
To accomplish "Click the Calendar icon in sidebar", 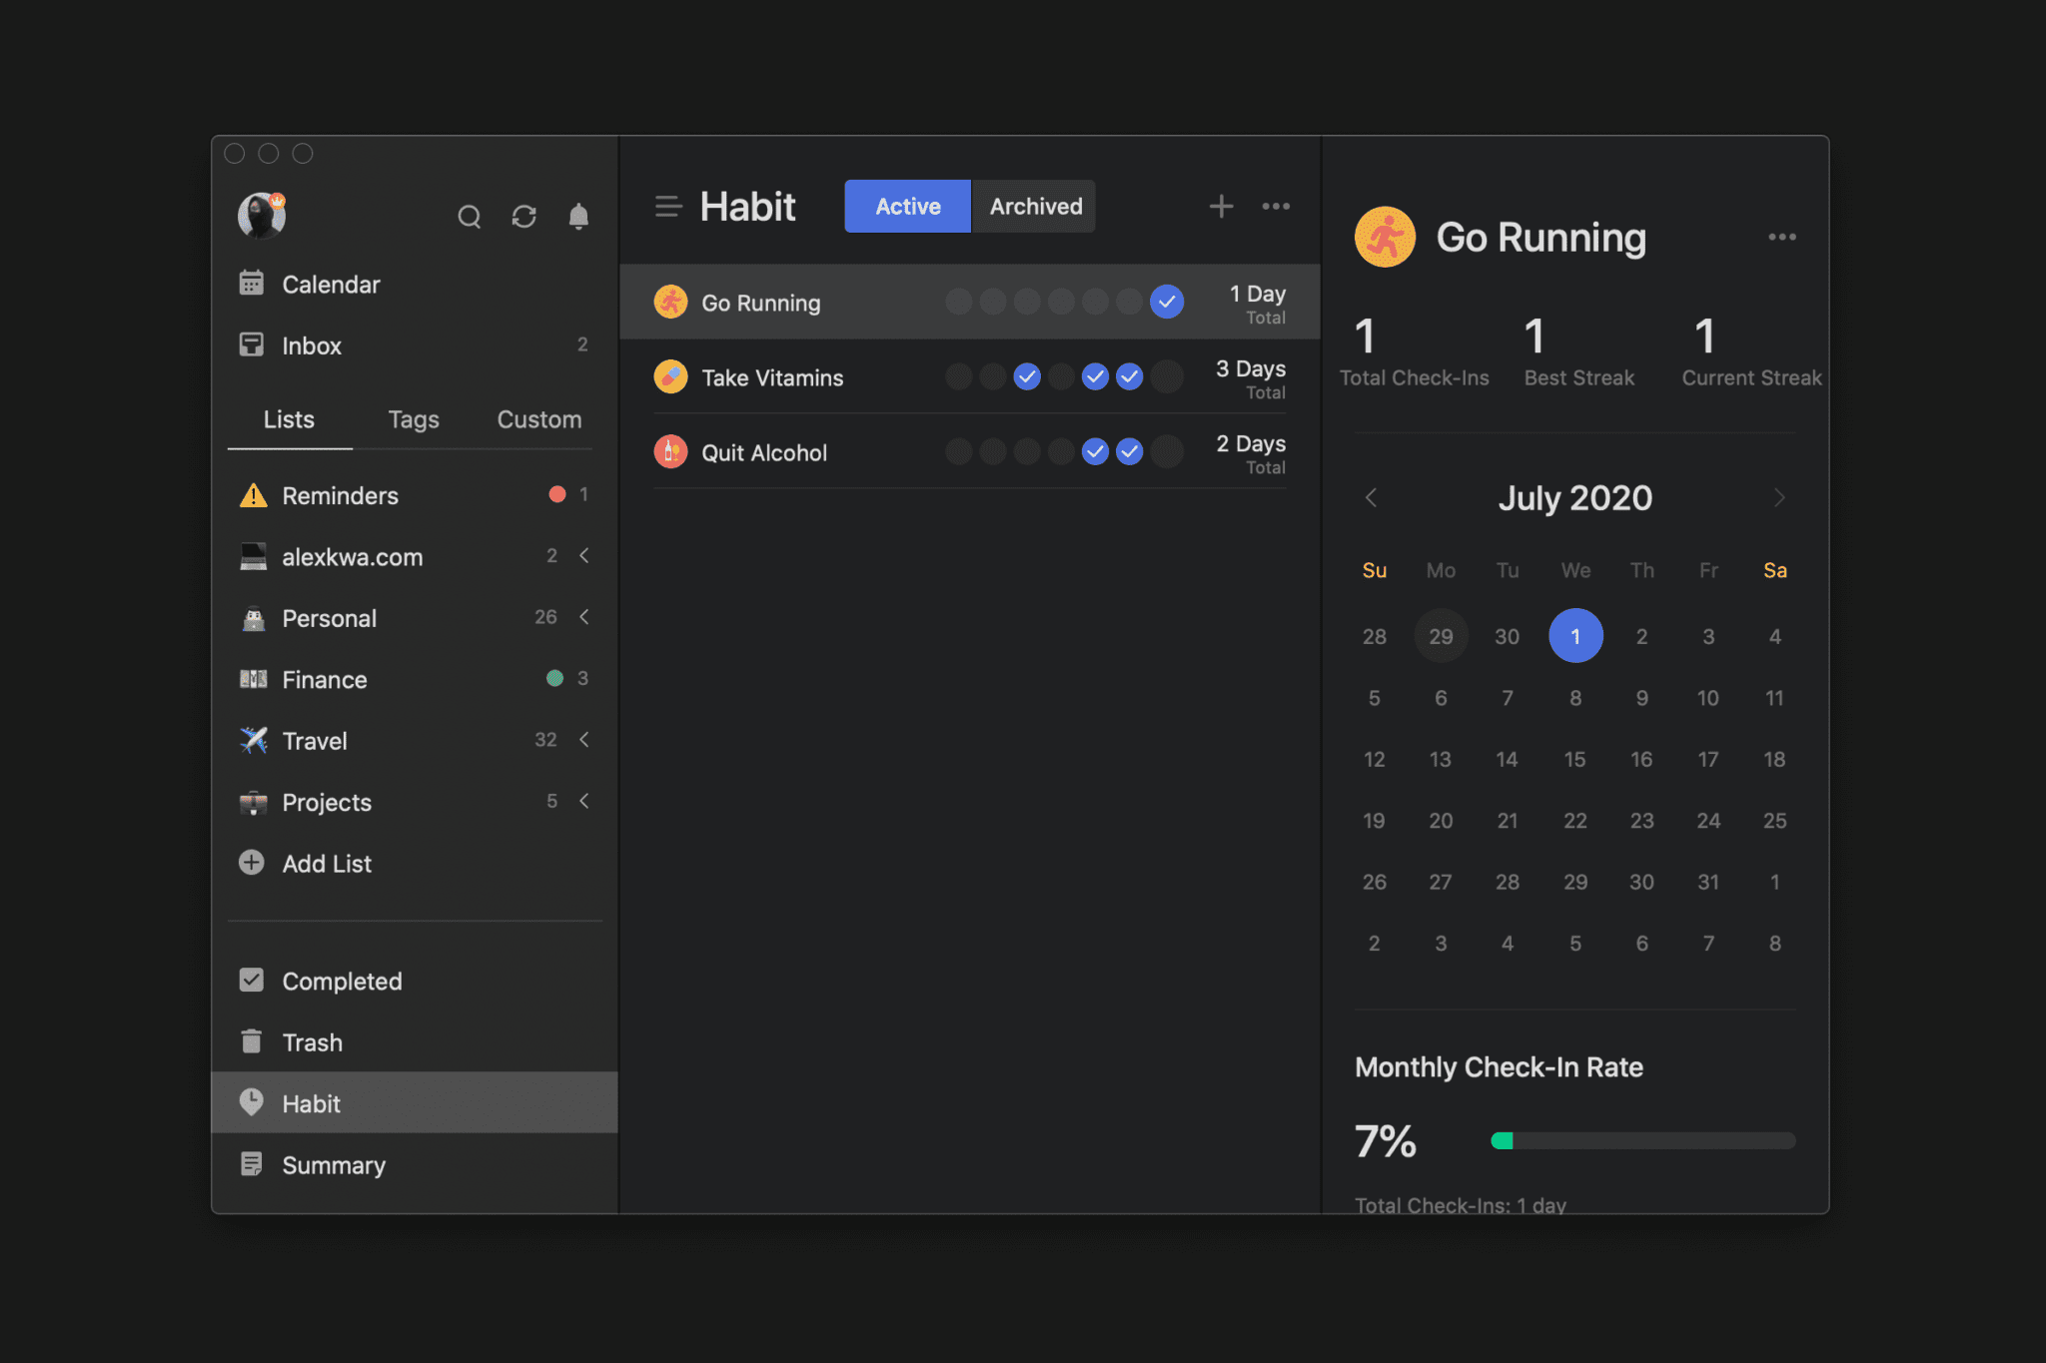I will [x=251, y=283].
